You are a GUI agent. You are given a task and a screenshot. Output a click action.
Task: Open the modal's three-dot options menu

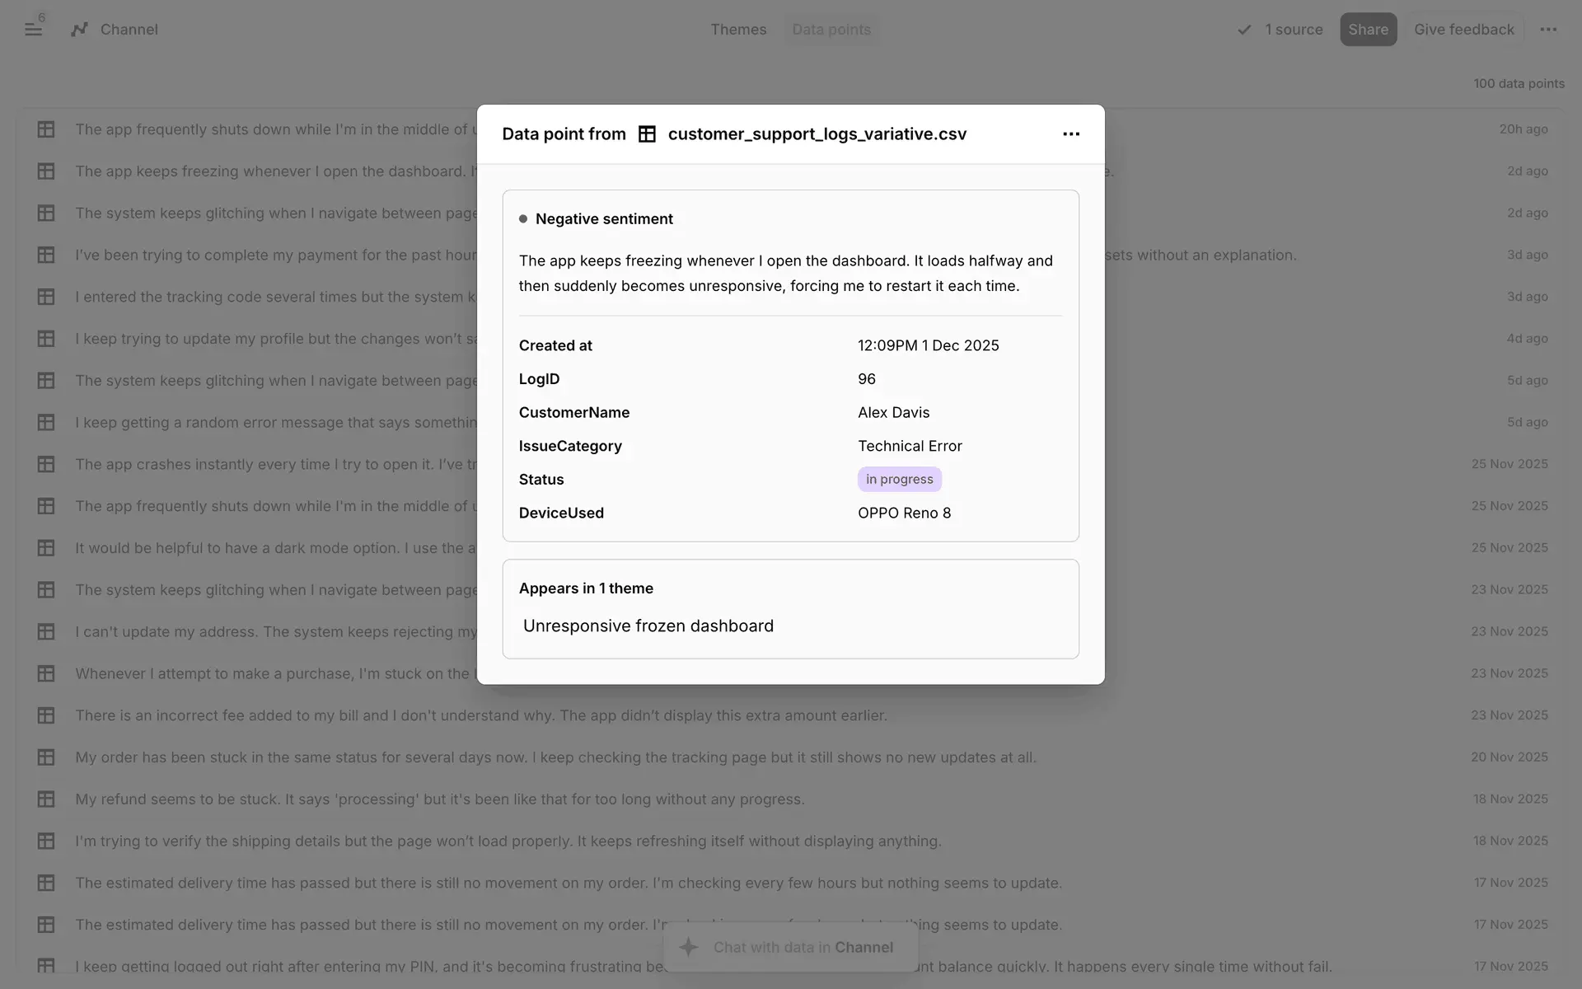coord(1070,134)
